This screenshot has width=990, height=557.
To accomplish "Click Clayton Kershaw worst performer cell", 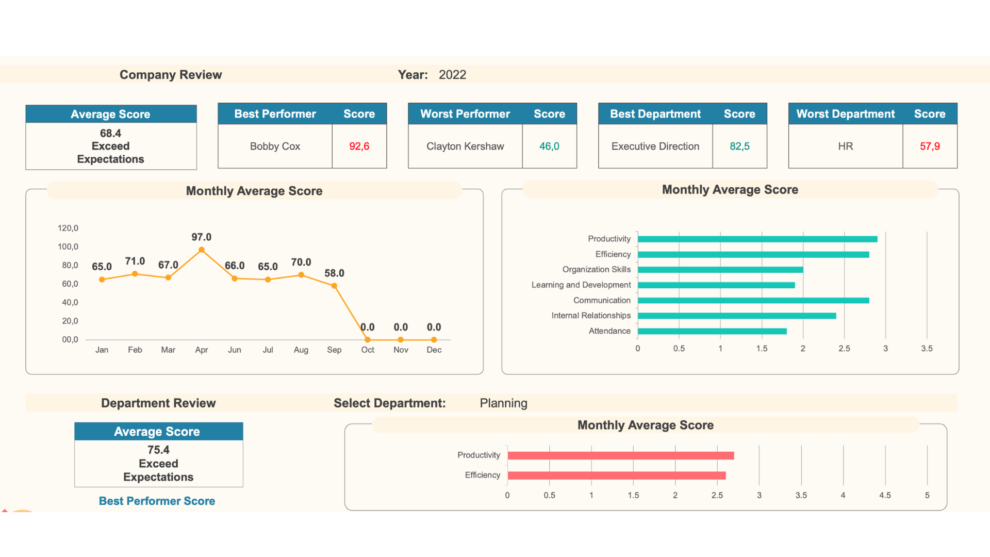I will [465, 146].
